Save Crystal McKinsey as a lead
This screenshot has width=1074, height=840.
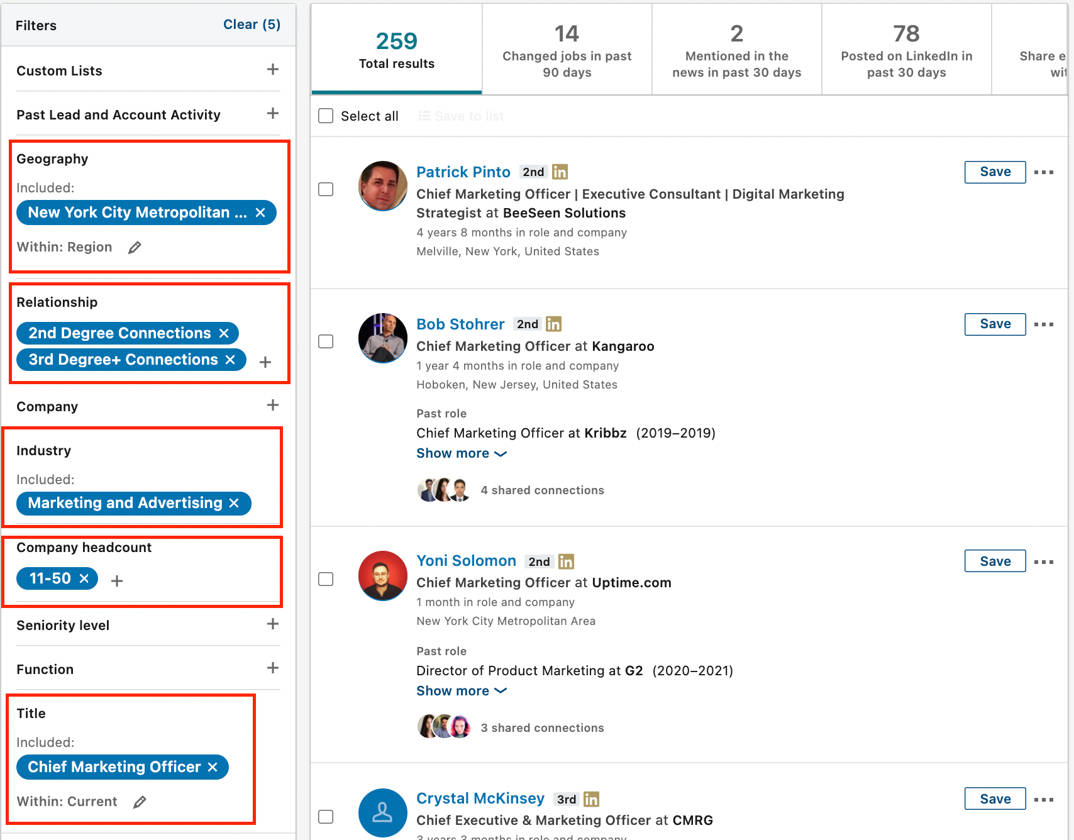pos(995,799)
